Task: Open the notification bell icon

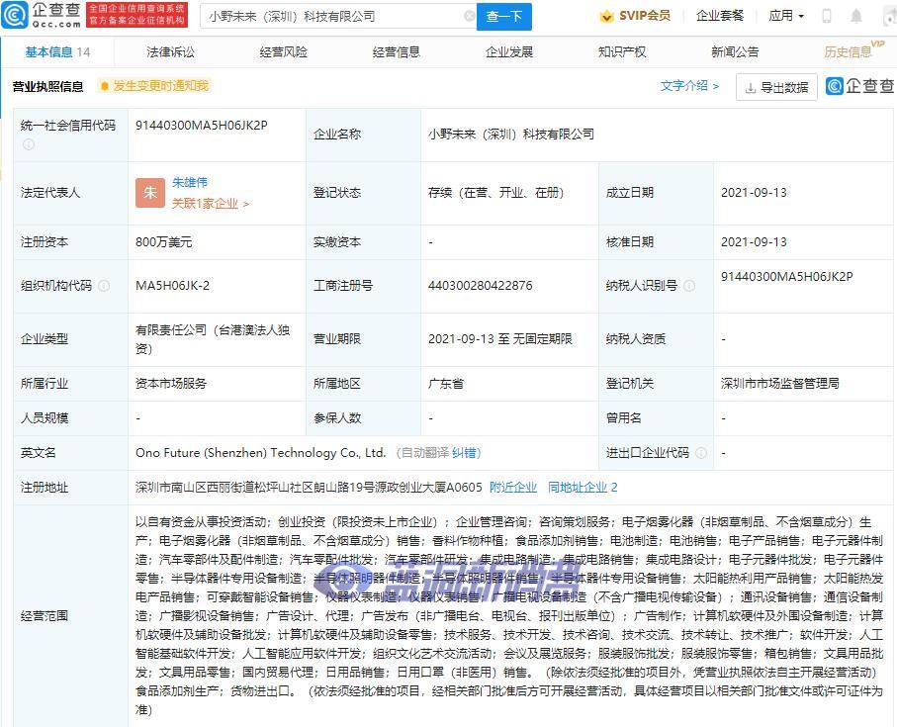Action: (854, 14)
